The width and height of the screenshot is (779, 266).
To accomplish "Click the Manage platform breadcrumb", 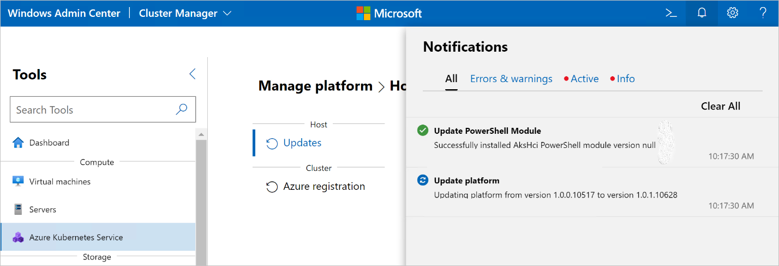I will coord(315,85).
